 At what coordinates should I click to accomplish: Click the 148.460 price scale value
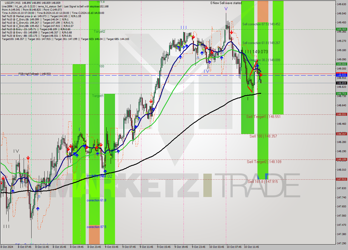tap(341, 124)
